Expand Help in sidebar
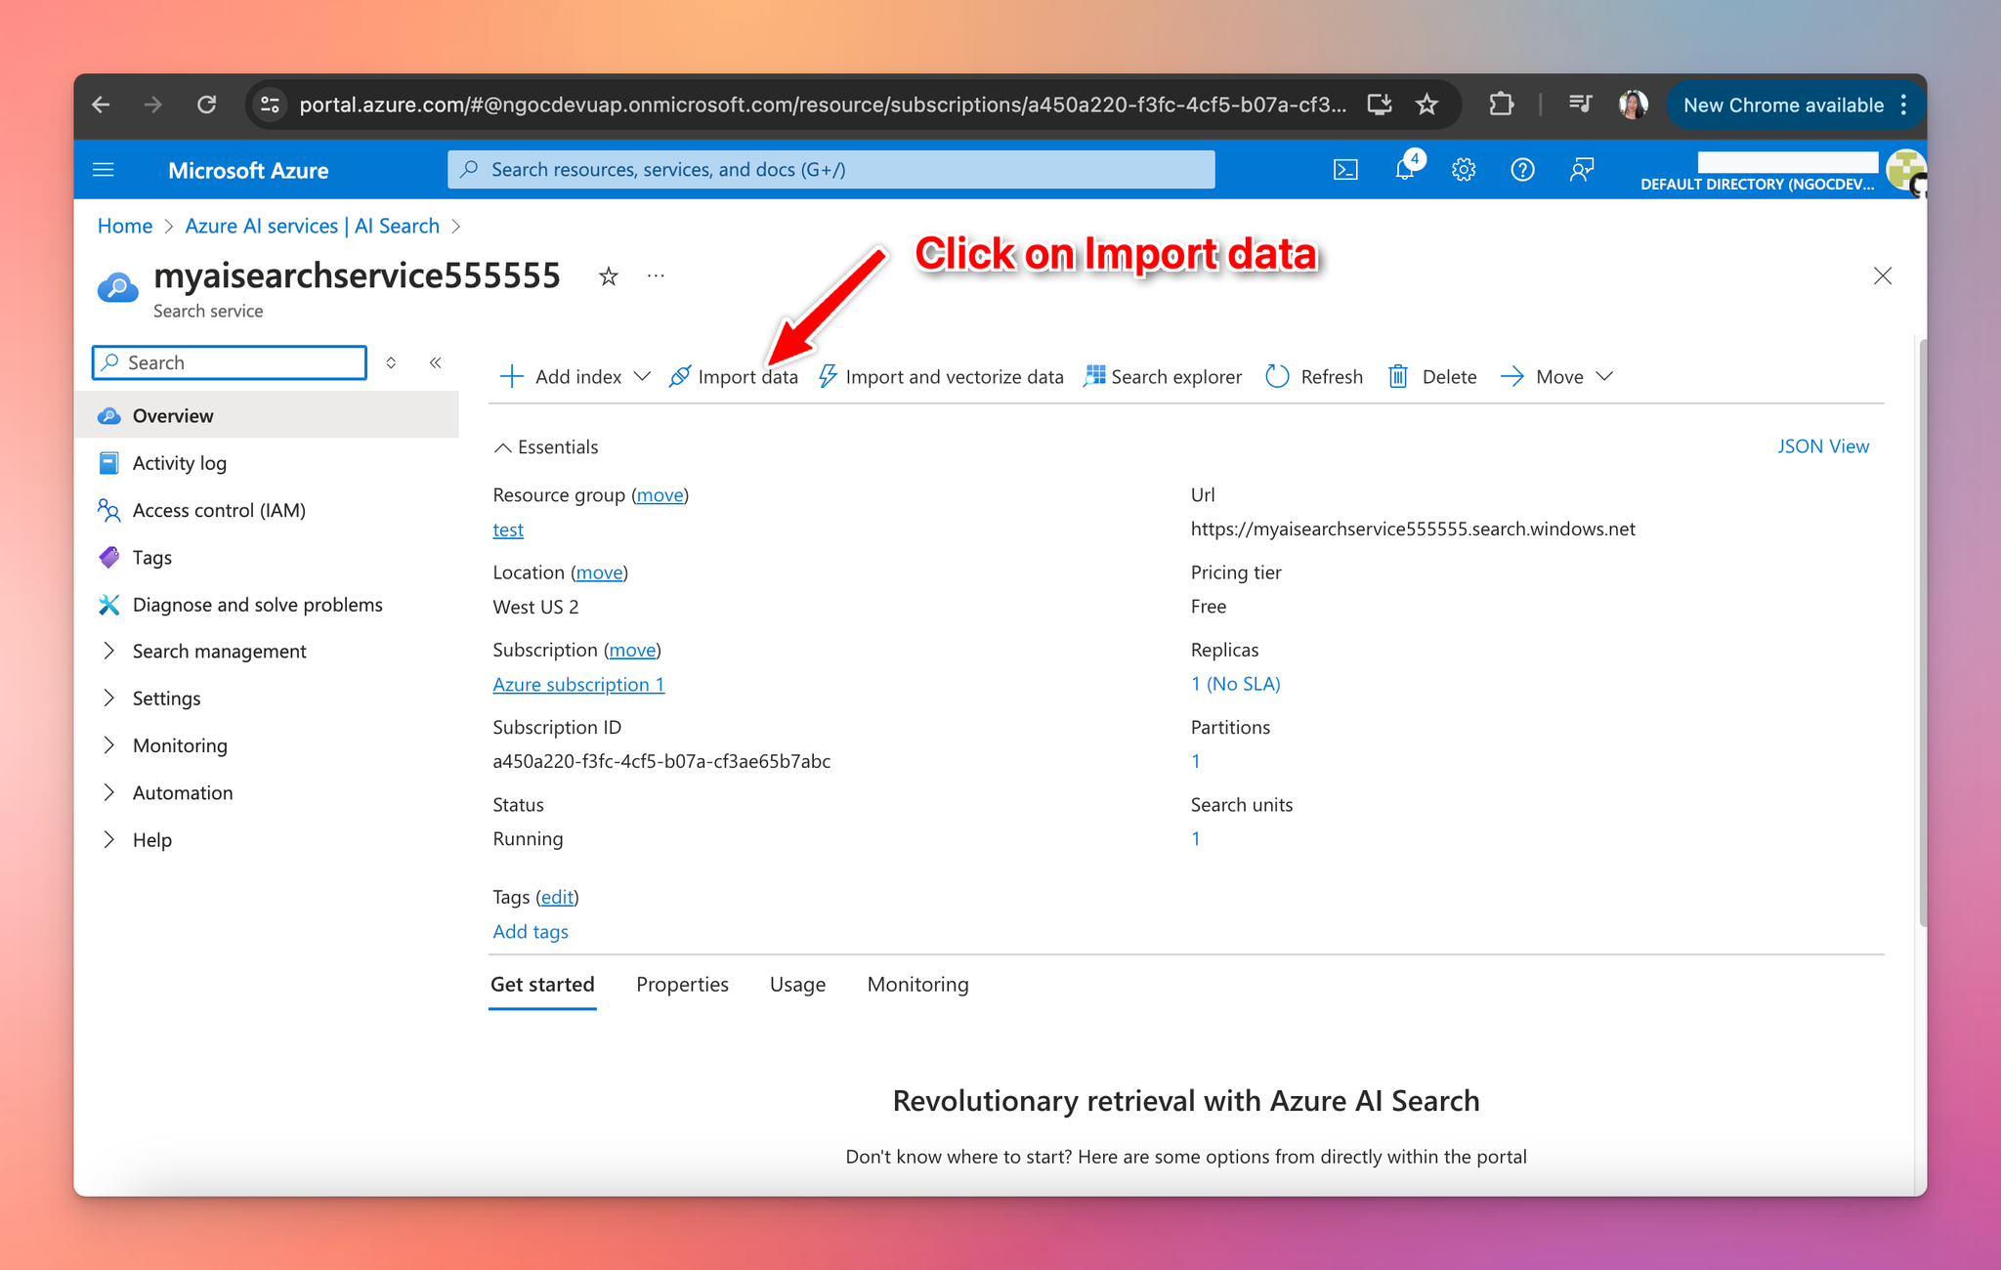Image resolution: width=2001 pixels, height=1270 pixels. tap(151, 839)
